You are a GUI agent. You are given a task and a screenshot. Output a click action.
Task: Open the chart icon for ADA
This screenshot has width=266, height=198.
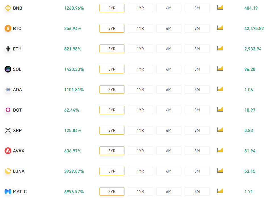pyautogui.click(x=220, y=89)
